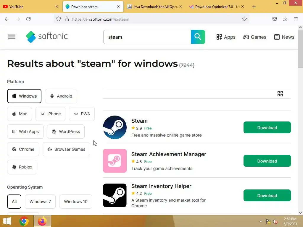Image resolution: width=303 pixels, height=227 pixels.
Task: Click the muted volume tray icon
Action: pos(275,221)
